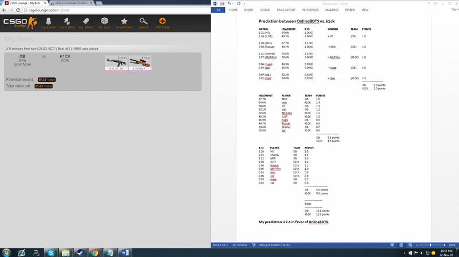The image size is (459, 257).
Task: Click the 100% zoom level
Action: coord(452,245)
